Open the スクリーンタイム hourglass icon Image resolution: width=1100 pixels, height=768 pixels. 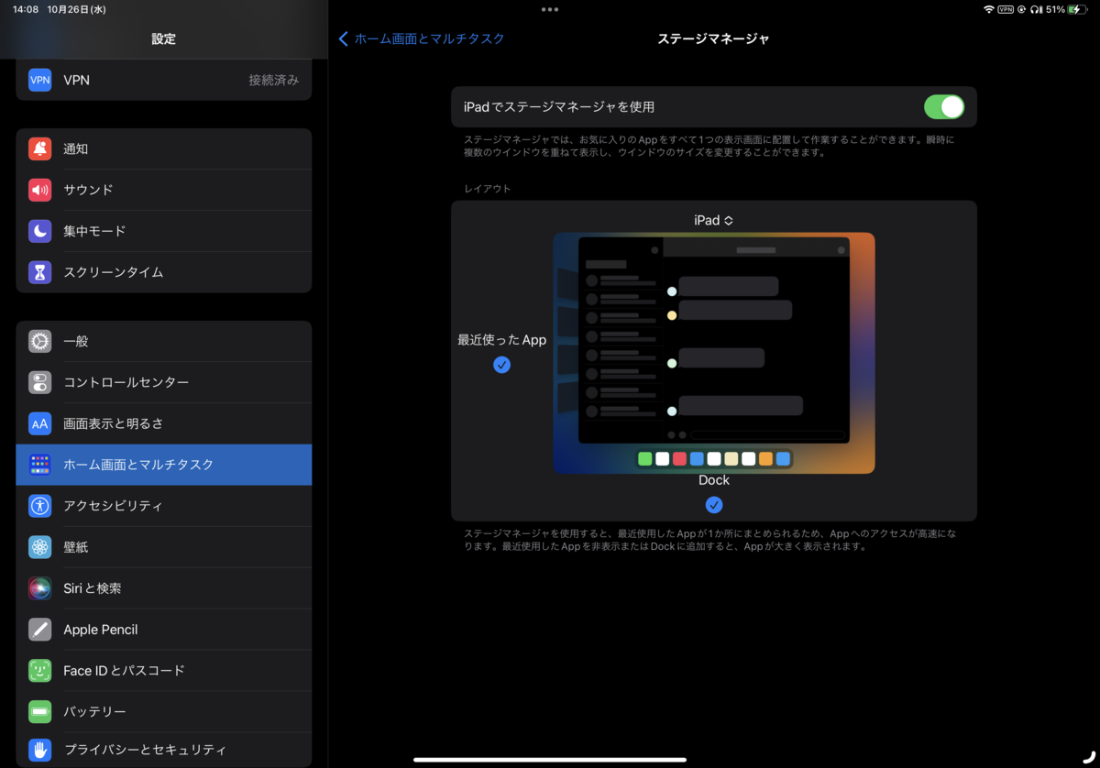click(39, 272)
